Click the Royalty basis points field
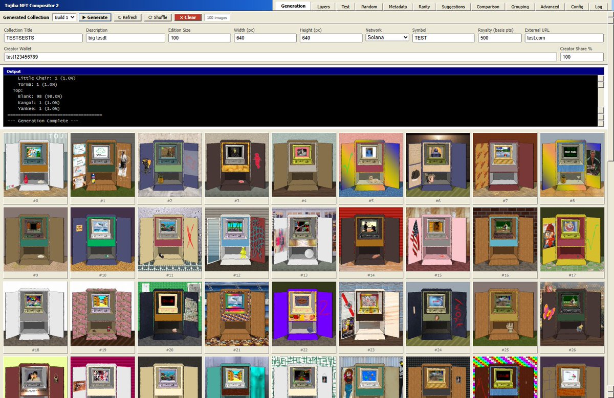This screenshot has height=398, width=614. click(x=499, y=38)
